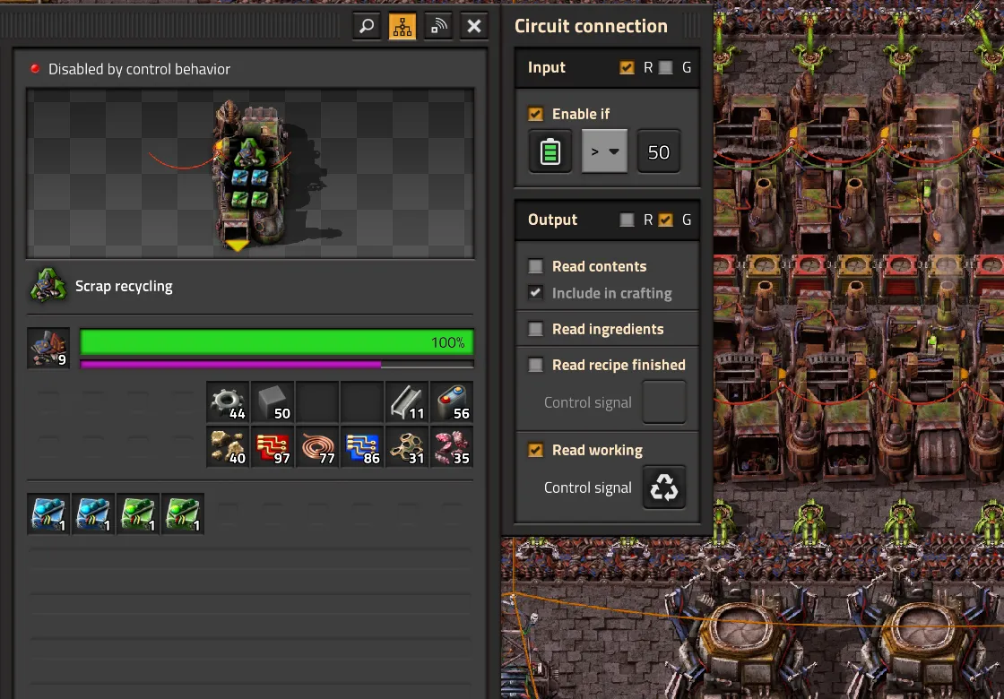This screenshot has width=1004, height=699.
Task: Open the comparator operator dropdown
Action: point(604,151)
